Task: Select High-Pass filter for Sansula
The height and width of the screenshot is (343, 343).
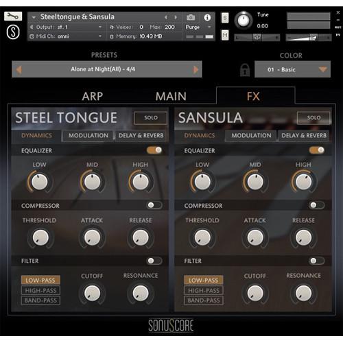Action: pos(204,290)
